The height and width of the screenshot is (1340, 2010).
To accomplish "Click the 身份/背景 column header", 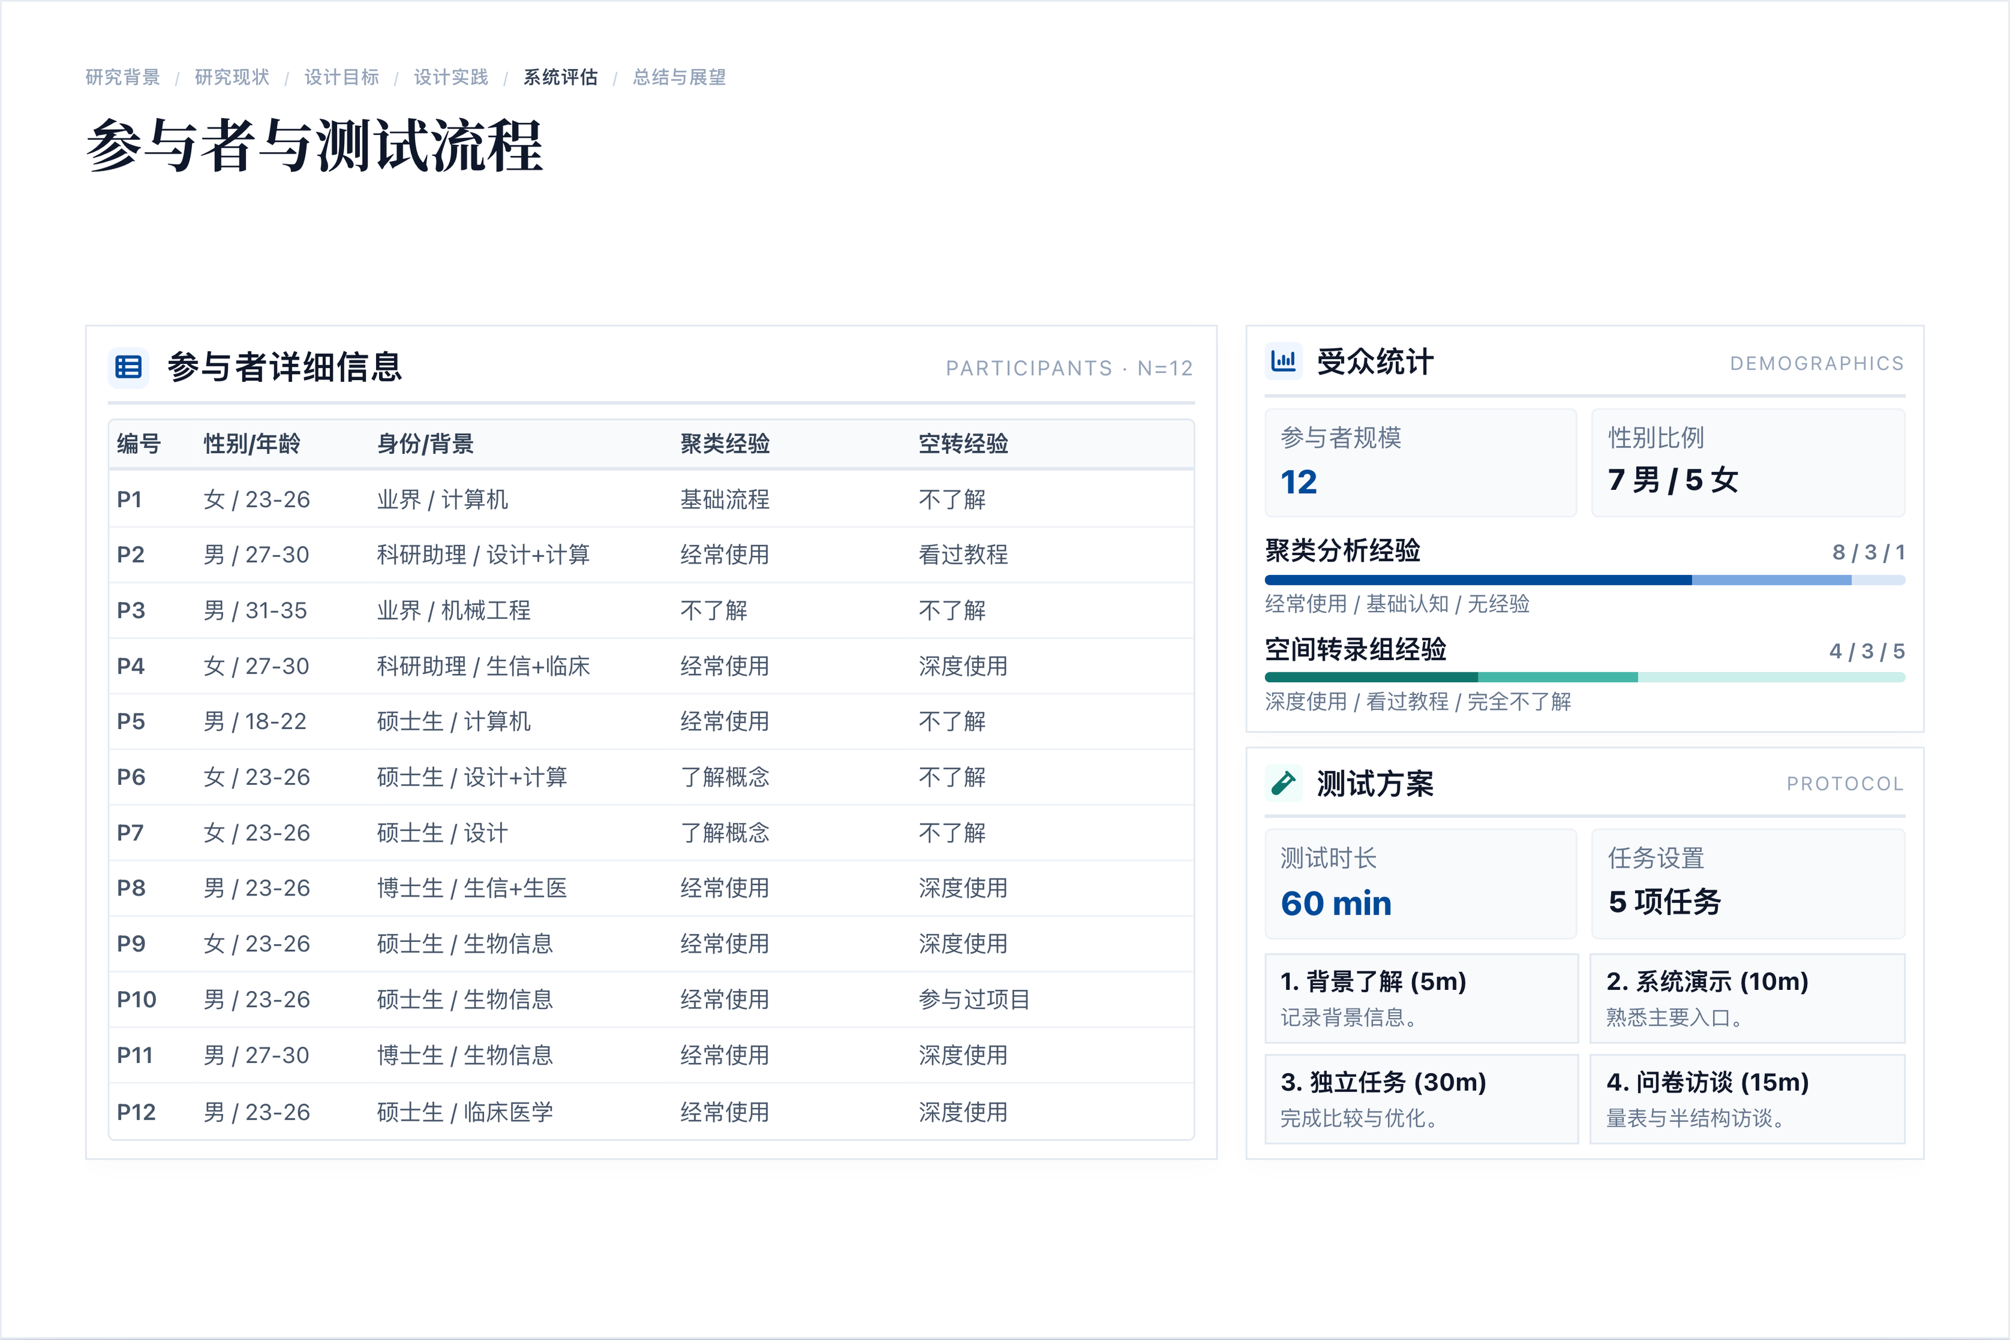I will (x=425, y=443).
